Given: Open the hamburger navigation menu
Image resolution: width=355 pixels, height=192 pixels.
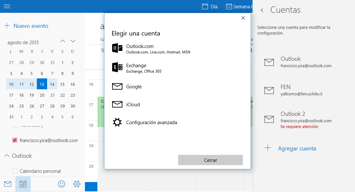Looking at the screenshot, I should (7, 6).
